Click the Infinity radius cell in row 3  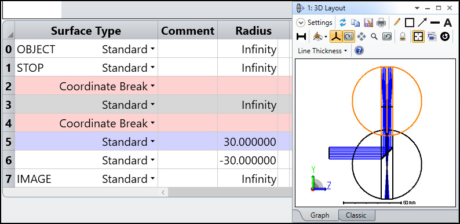click(x=247, y=105)
